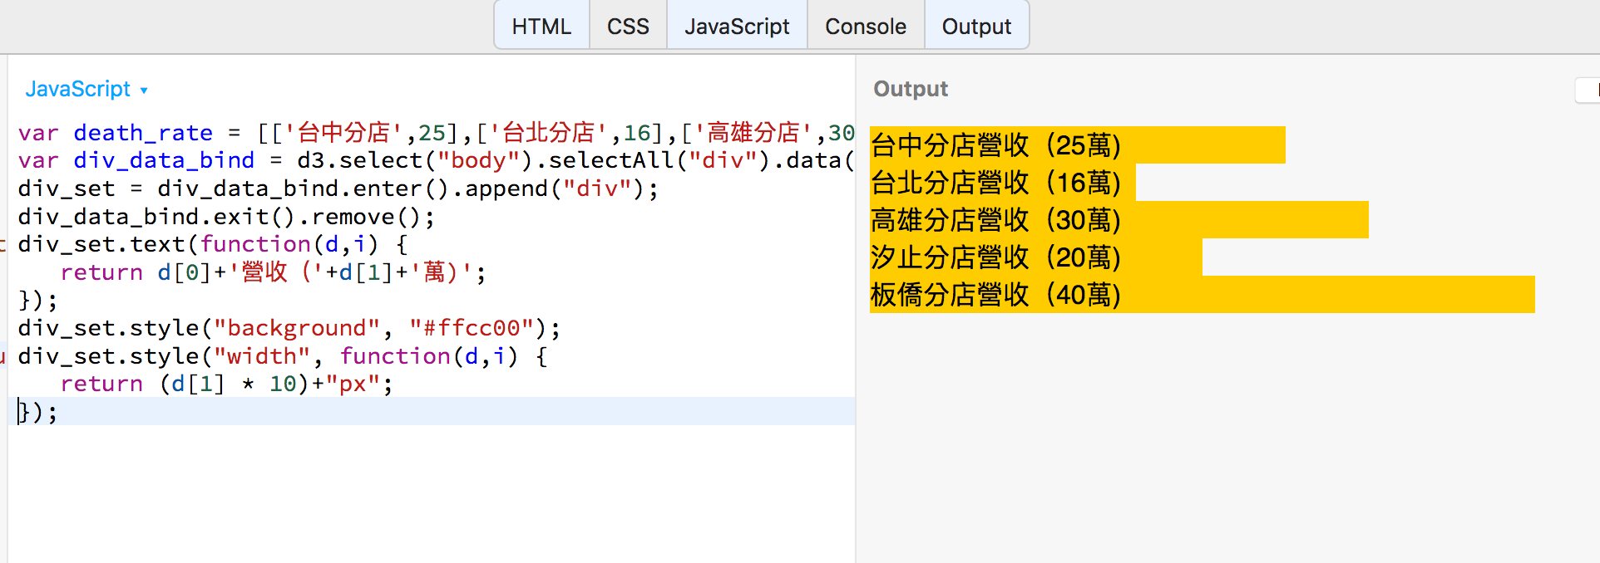Place cursor on var death_rate line
Viewport: 1600px width, 563px height.
point(437,133)
